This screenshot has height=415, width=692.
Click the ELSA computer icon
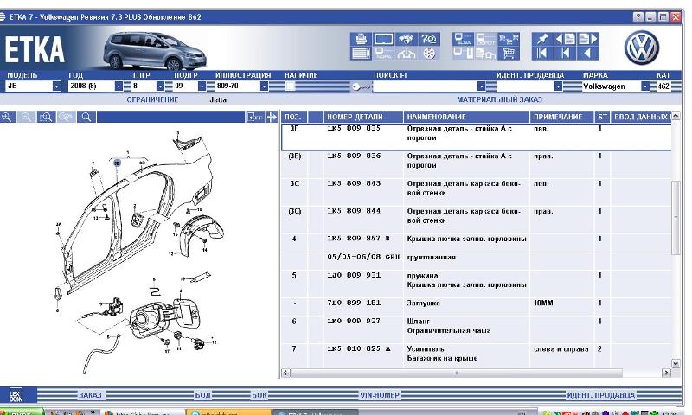464,39
